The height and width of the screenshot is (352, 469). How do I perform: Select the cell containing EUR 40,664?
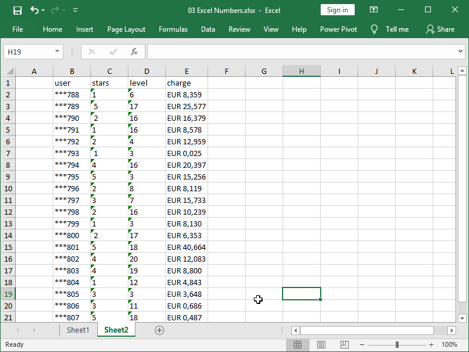click(x=186, y=247)
